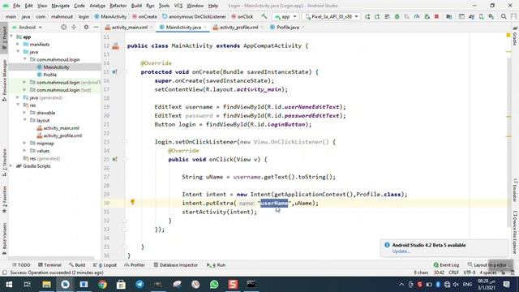Open File Explorer from the taskbar
Screen dimensions: 519x292
tap(46, 285)
